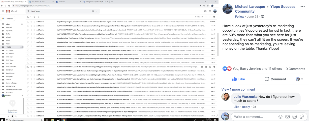This screenshot has height=121, width=309.
Task: Expand the MPL Personal label
Action: point(1,86)
